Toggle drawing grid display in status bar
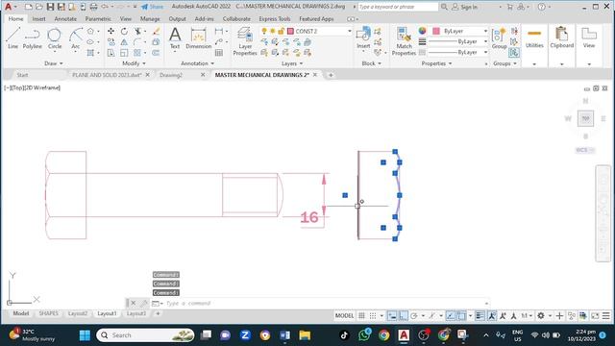Viewport: 615px width, 346px height. [x=361, y=316]
